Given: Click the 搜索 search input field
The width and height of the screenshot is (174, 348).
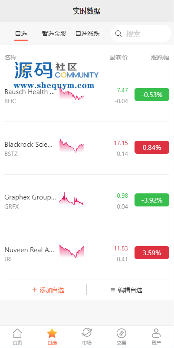Looking at the screenshot, I should tap(141, 34).
